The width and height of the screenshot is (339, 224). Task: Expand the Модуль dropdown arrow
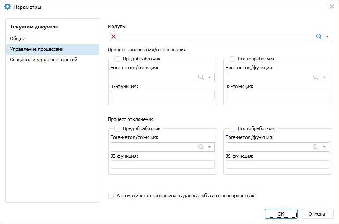pos(327,37)
